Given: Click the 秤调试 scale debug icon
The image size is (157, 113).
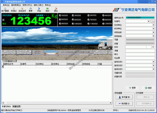Looking at the screenshot, I should 14,10.
